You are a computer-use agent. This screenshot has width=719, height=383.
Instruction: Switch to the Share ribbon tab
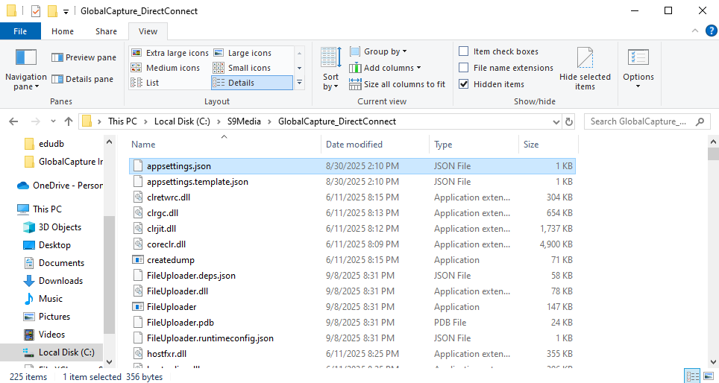(106, 31)
